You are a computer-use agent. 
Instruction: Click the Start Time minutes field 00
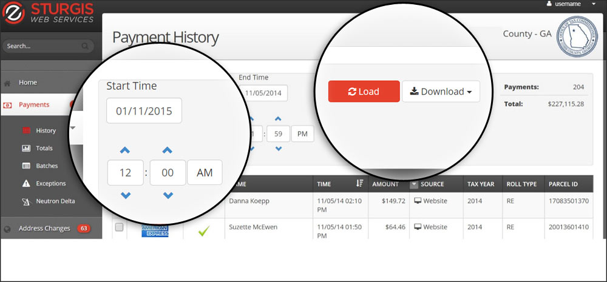coord(168,172)
